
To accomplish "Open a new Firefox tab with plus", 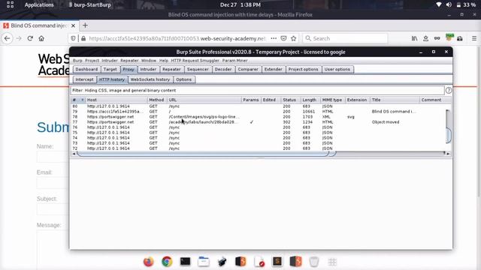I will coord(85,25).
